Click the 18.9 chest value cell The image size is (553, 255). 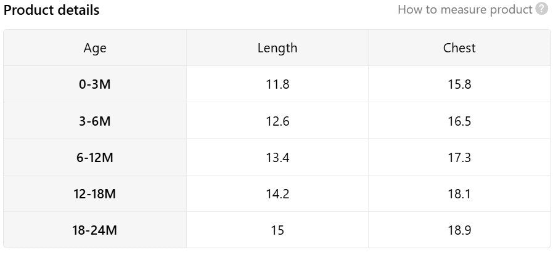coord(459,230)
